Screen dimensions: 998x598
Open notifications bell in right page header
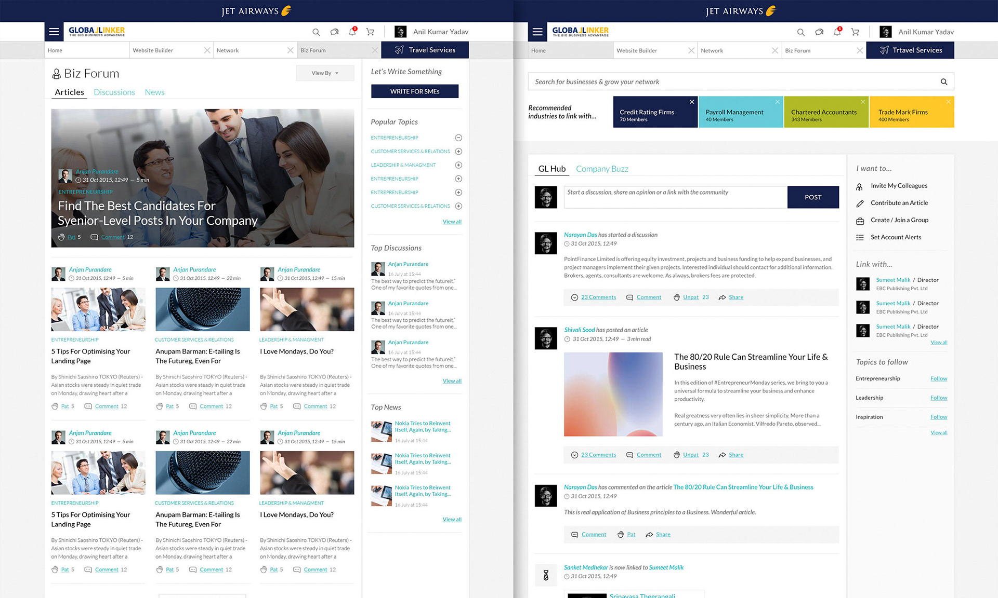pyautogui.click(x=837, y=32)
